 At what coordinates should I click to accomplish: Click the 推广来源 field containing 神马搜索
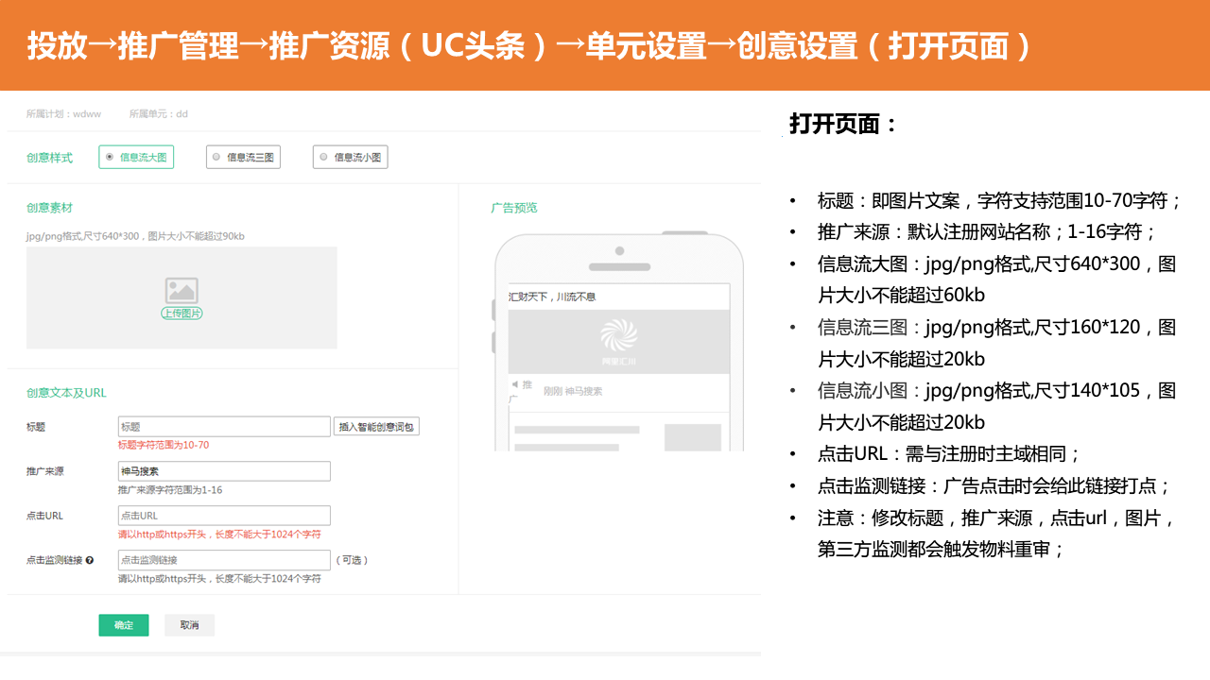pyautogui.click(x=224, y=471)
